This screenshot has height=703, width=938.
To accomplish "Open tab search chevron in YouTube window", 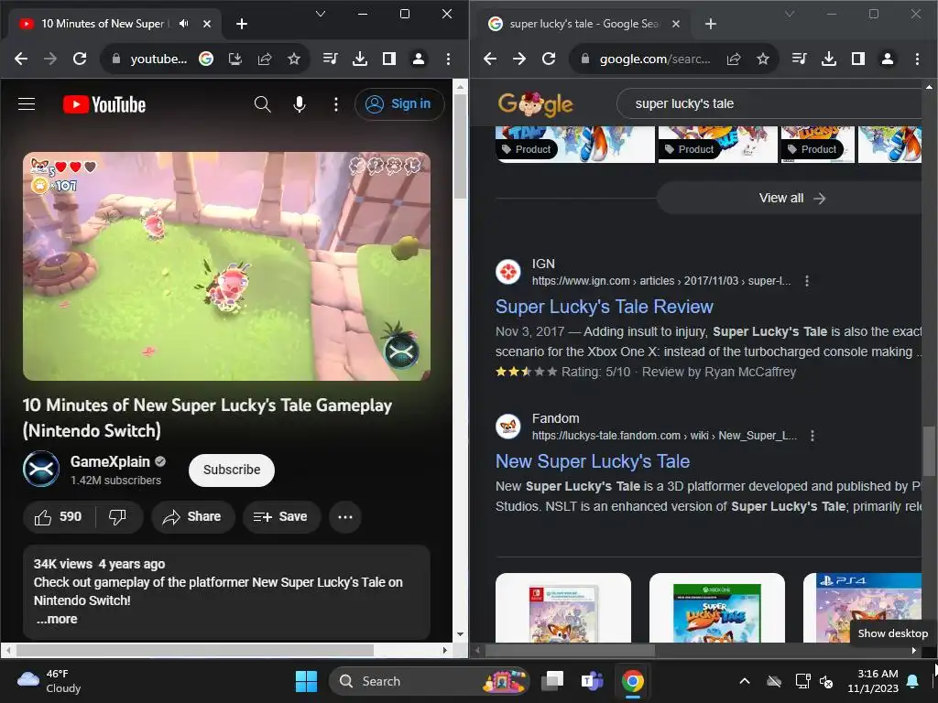I will [x=320, y=14].
